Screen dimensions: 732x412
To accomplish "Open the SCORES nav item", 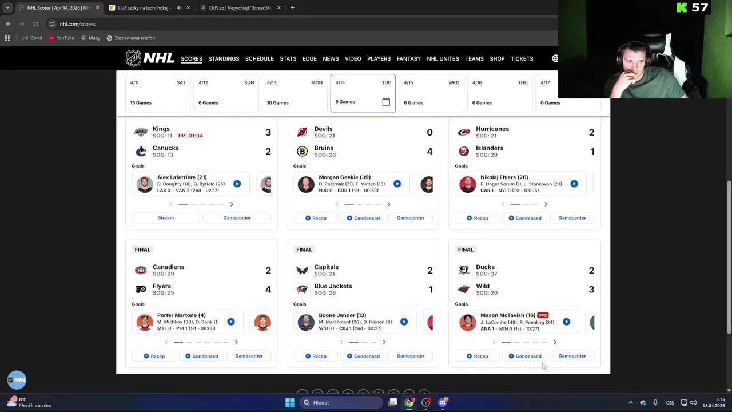I will pos(192,58).
